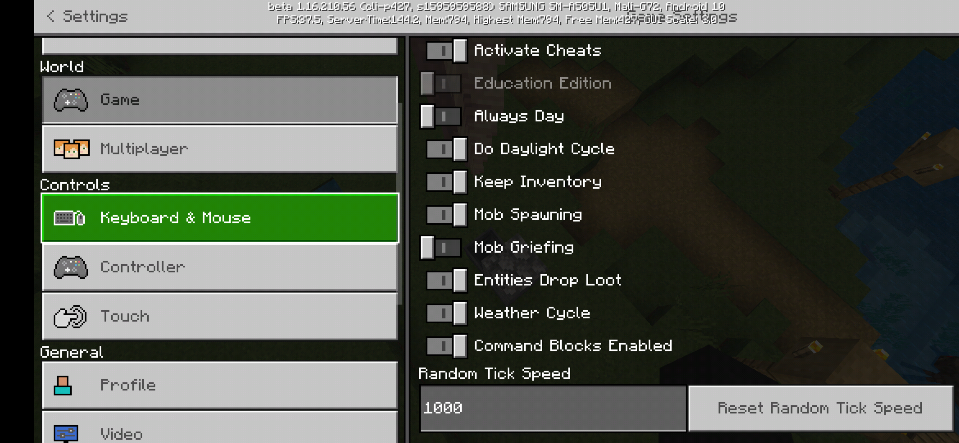Click the Controller gamepad icon

click(71, 267)
